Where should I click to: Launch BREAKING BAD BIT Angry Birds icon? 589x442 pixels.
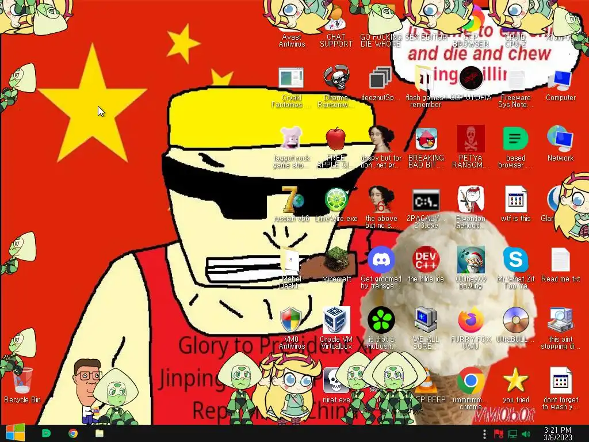(426, 147)
